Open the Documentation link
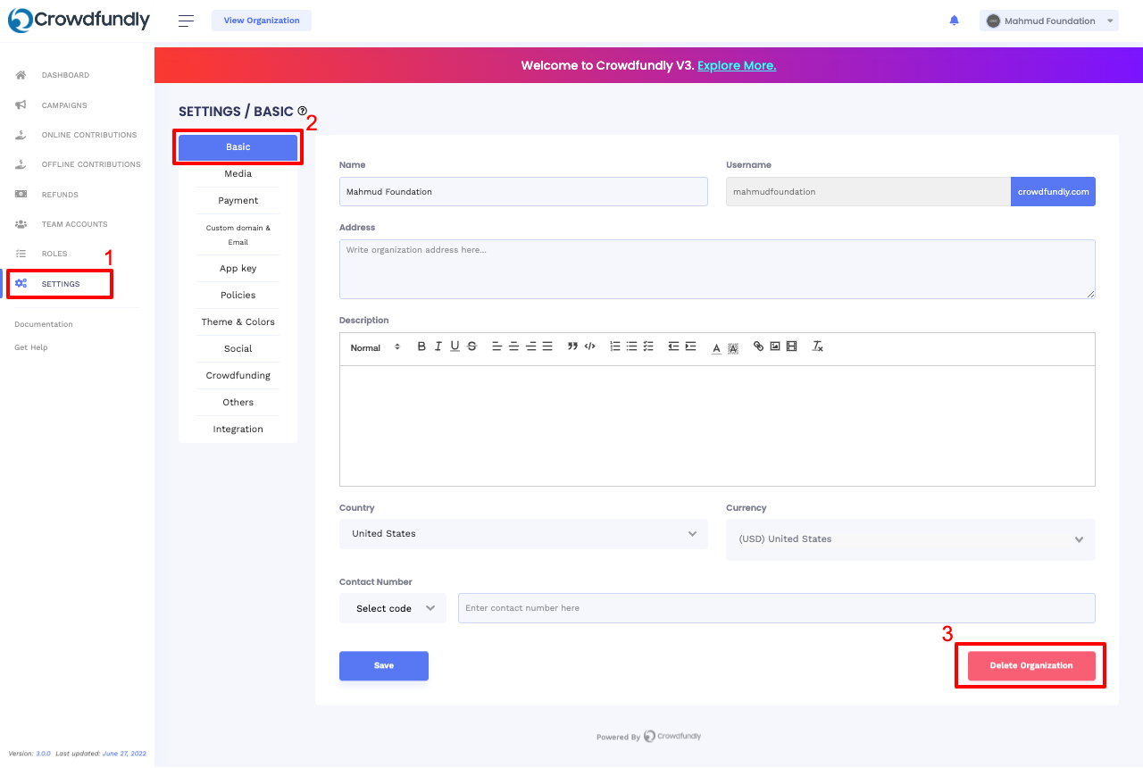This screenshot has height=768, width=1143. pyautogui.click(x=44, y=324)
